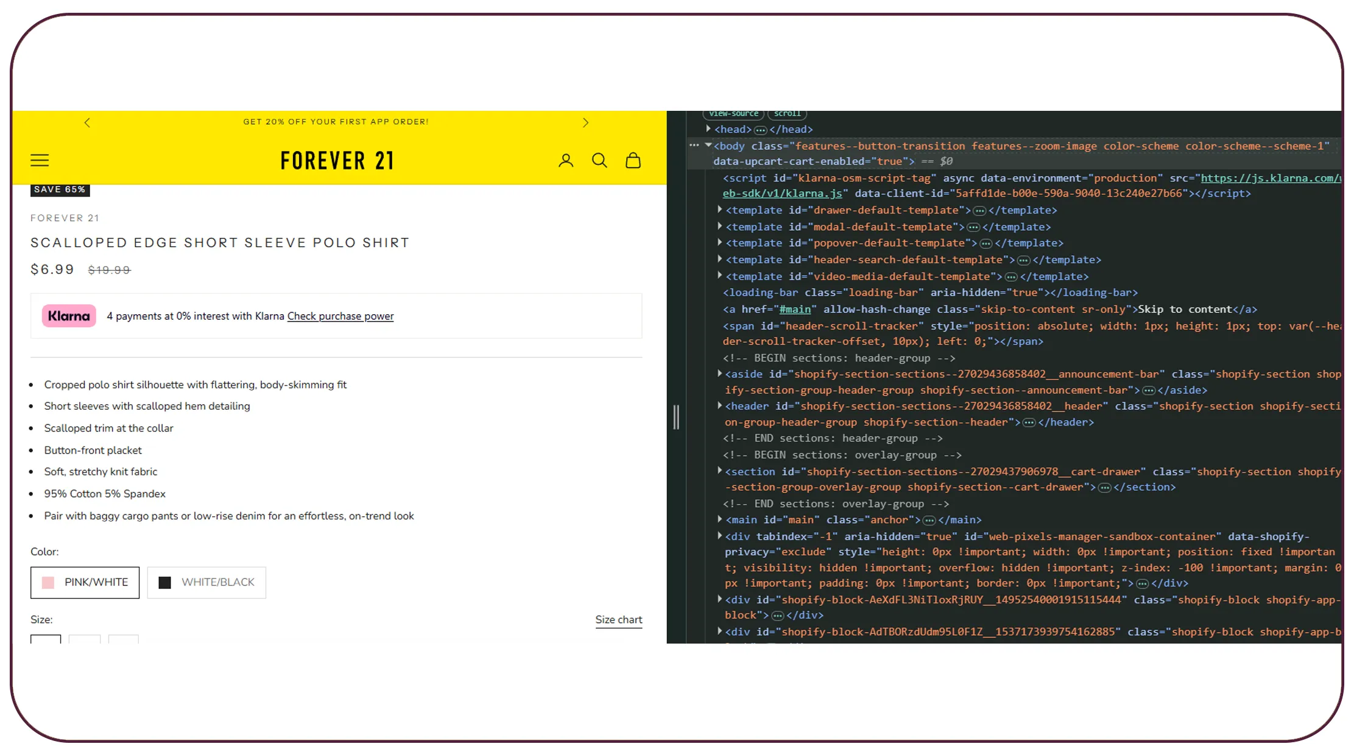The width and height of the screenshot is (1354, 755).
Task: Expand shopify-block-AdTBORzdUdm95L0F1Z div node
Action: 720,631
